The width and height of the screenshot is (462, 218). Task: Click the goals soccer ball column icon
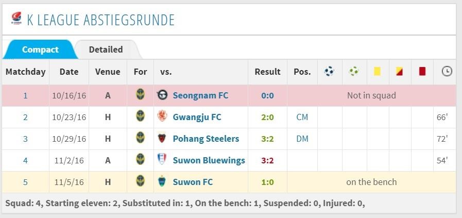[x=329, y=72]
